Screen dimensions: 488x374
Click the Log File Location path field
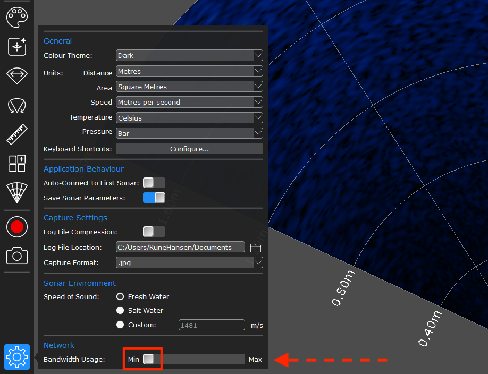(x=180, y=247)
